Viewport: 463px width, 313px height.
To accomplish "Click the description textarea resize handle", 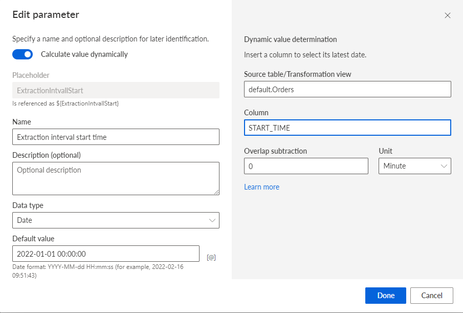I will (216, 192).
